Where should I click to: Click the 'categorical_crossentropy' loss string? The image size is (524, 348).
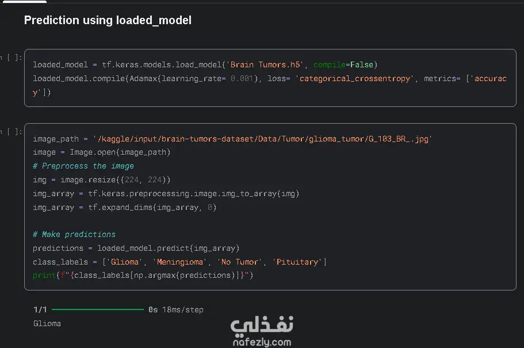pyautogui.click(x=355, y=78)
